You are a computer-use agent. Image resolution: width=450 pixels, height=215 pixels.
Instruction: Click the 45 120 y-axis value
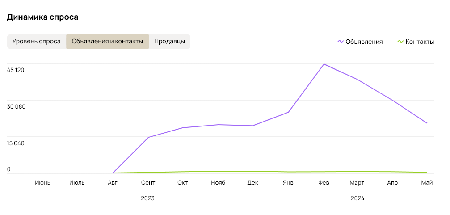16,70
